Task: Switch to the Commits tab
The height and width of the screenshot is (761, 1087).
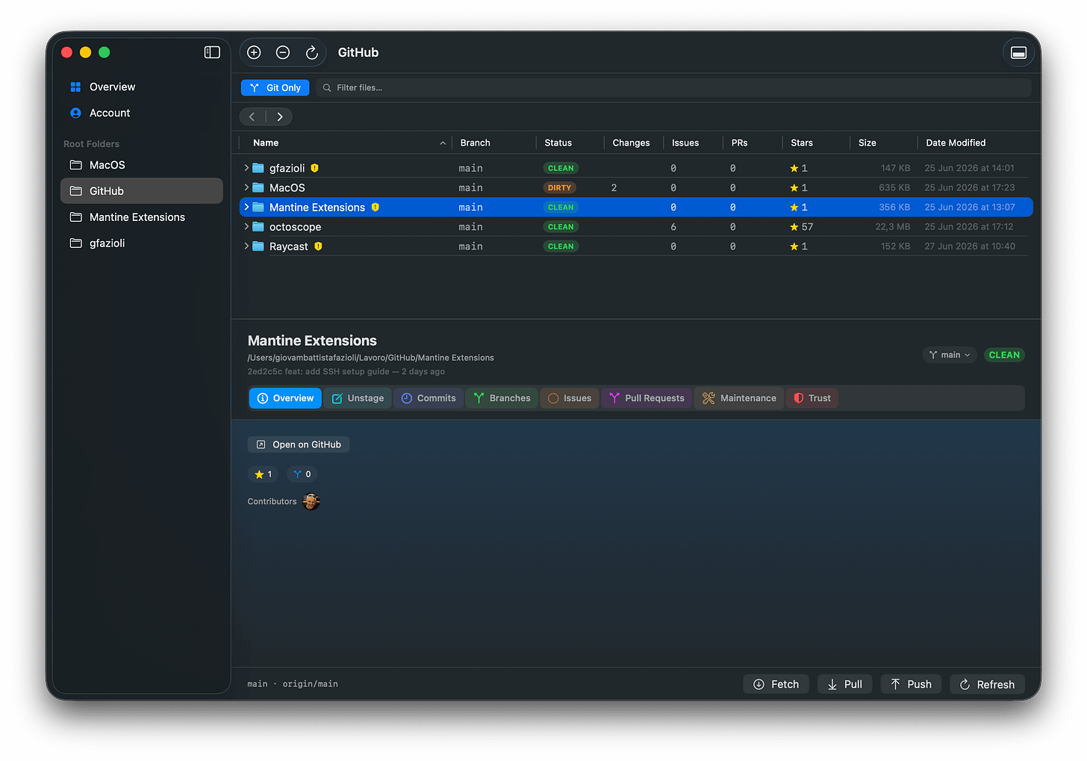Action: click(x=429, y=398)
